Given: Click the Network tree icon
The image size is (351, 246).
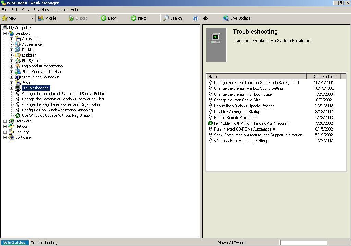Looking at the screenshot, I should [x=11, y=126].
